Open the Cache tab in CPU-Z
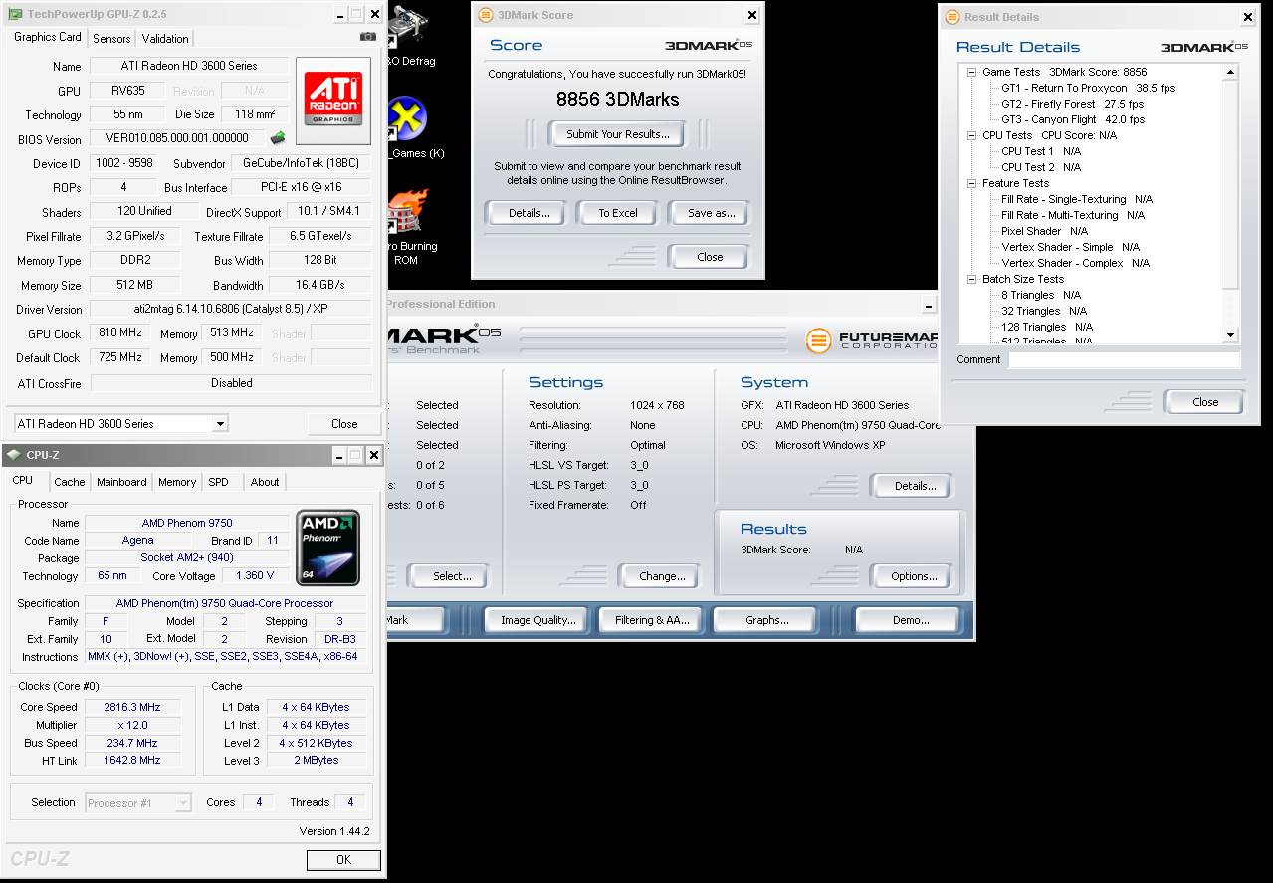 [x=70, y=482]
